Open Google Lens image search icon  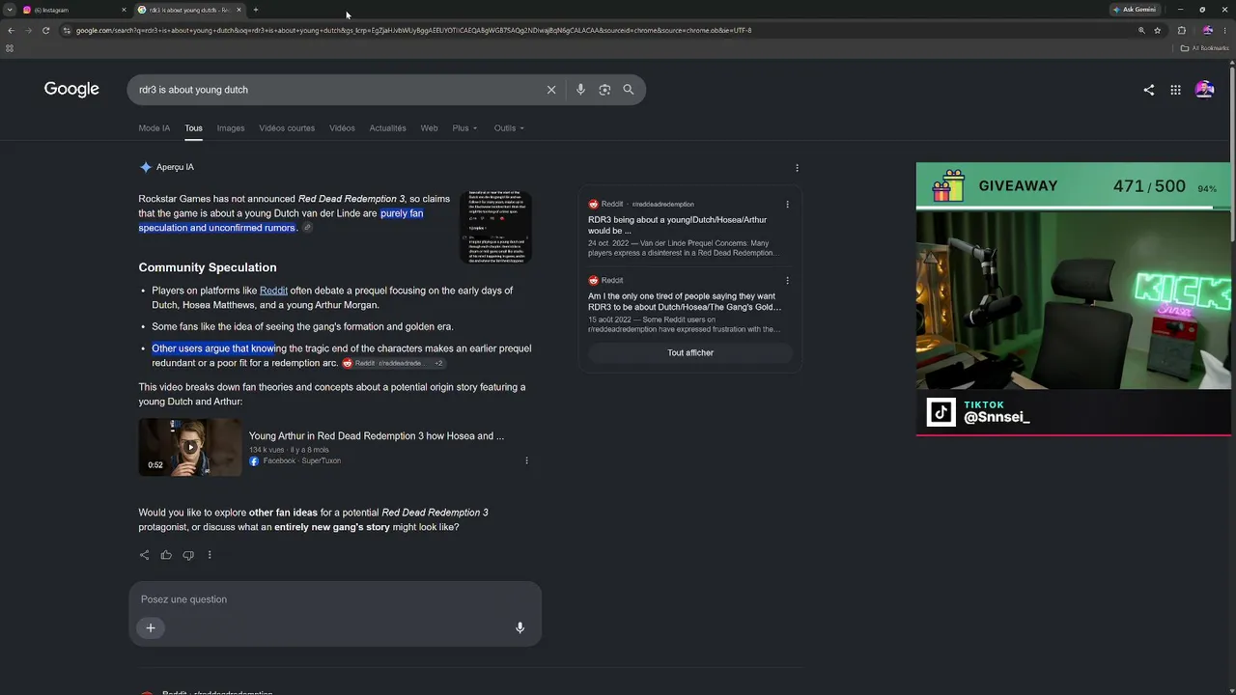(604, 90)
